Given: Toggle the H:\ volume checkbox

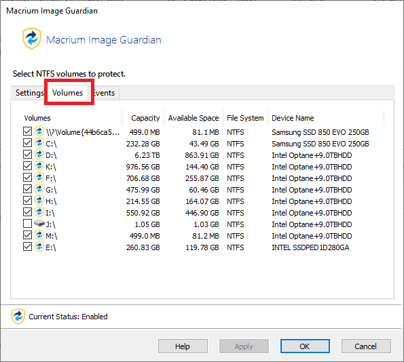Looking at the screenshot, I should (x=27, y=201).
